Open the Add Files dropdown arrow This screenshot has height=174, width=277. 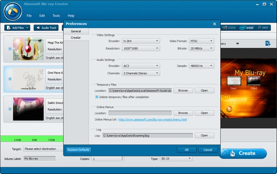(x=27, y=28)
